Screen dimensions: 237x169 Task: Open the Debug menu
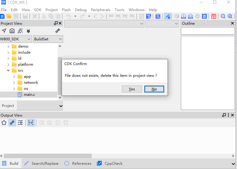[x=81, y=10]
